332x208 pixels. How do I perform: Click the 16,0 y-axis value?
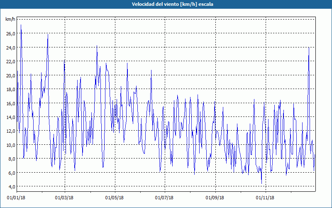[x=11, y=103]
